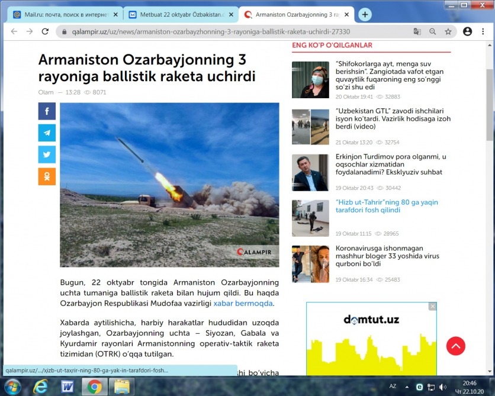495x396 pixels.
Task: Open the Google Translate icon in address bar
Action: coord(417,31)
